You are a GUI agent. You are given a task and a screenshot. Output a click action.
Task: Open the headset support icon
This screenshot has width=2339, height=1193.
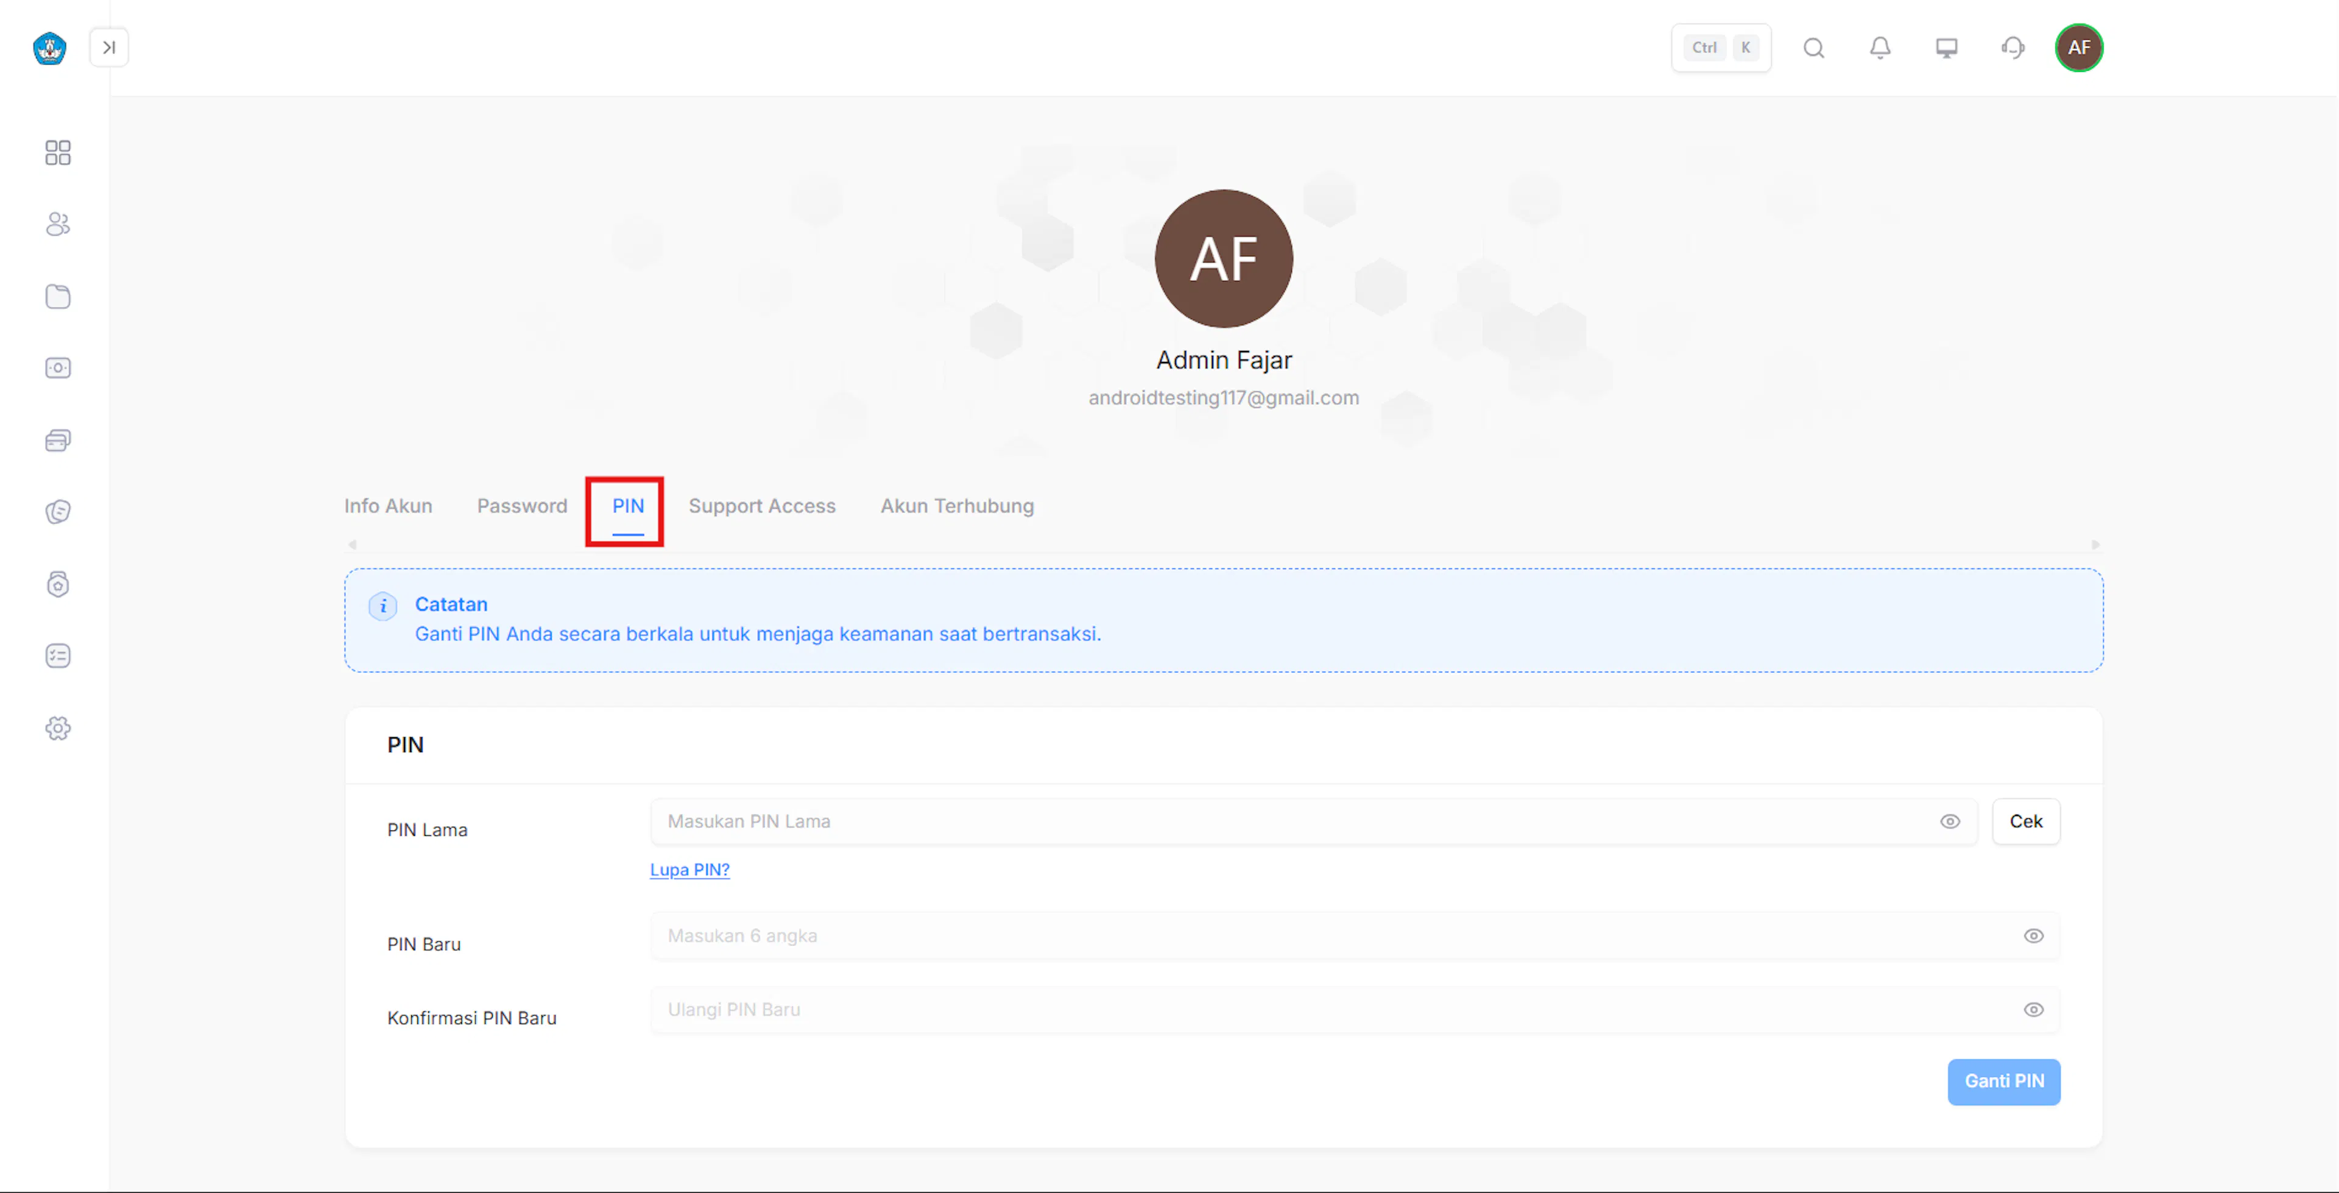click(x=2013, y=48)
